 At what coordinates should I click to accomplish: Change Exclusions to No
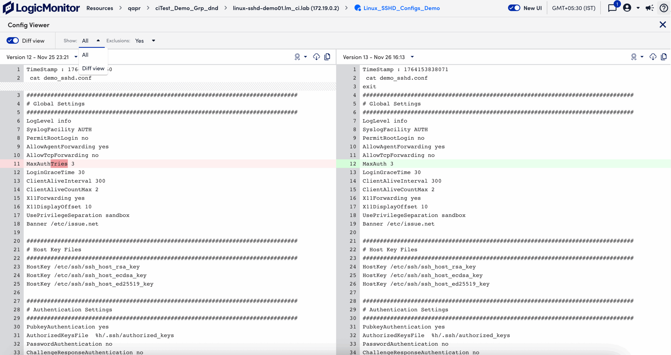145,41
